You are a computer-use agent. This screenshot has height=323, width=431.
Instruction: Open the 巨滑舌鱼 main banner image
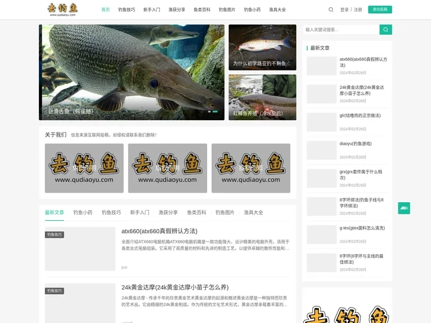(x=132, y=72)
